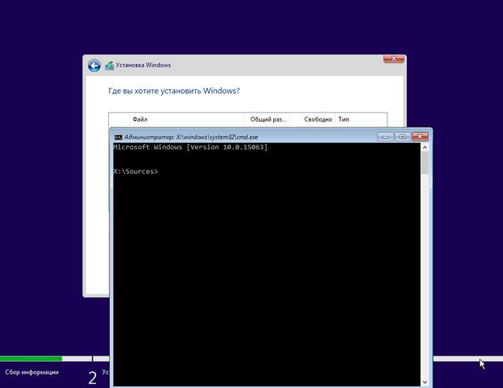Click scroll down arrow in command prompt

coord(425,382)
